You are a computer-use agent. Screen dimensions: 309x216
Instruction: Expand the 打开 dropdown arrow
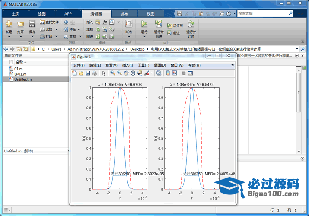20,37
